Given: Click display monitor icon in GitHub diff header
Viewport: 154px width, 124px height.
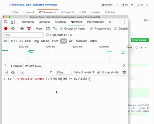Looking at the screenshot, I should pos(137,48).
